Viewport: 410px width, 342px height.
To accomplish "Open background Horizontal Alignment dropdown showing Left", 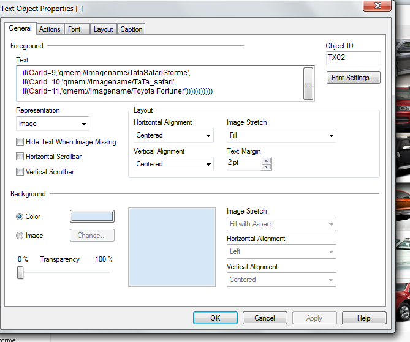I will click(281, 251).
